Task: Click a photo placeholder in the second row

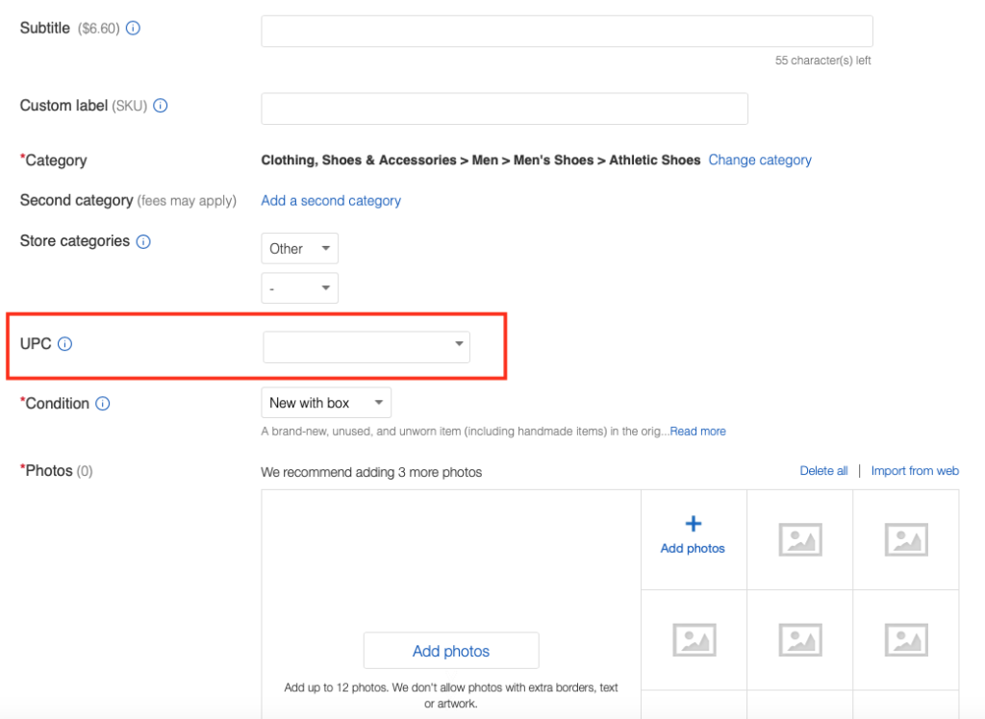Action: (694, 639)
